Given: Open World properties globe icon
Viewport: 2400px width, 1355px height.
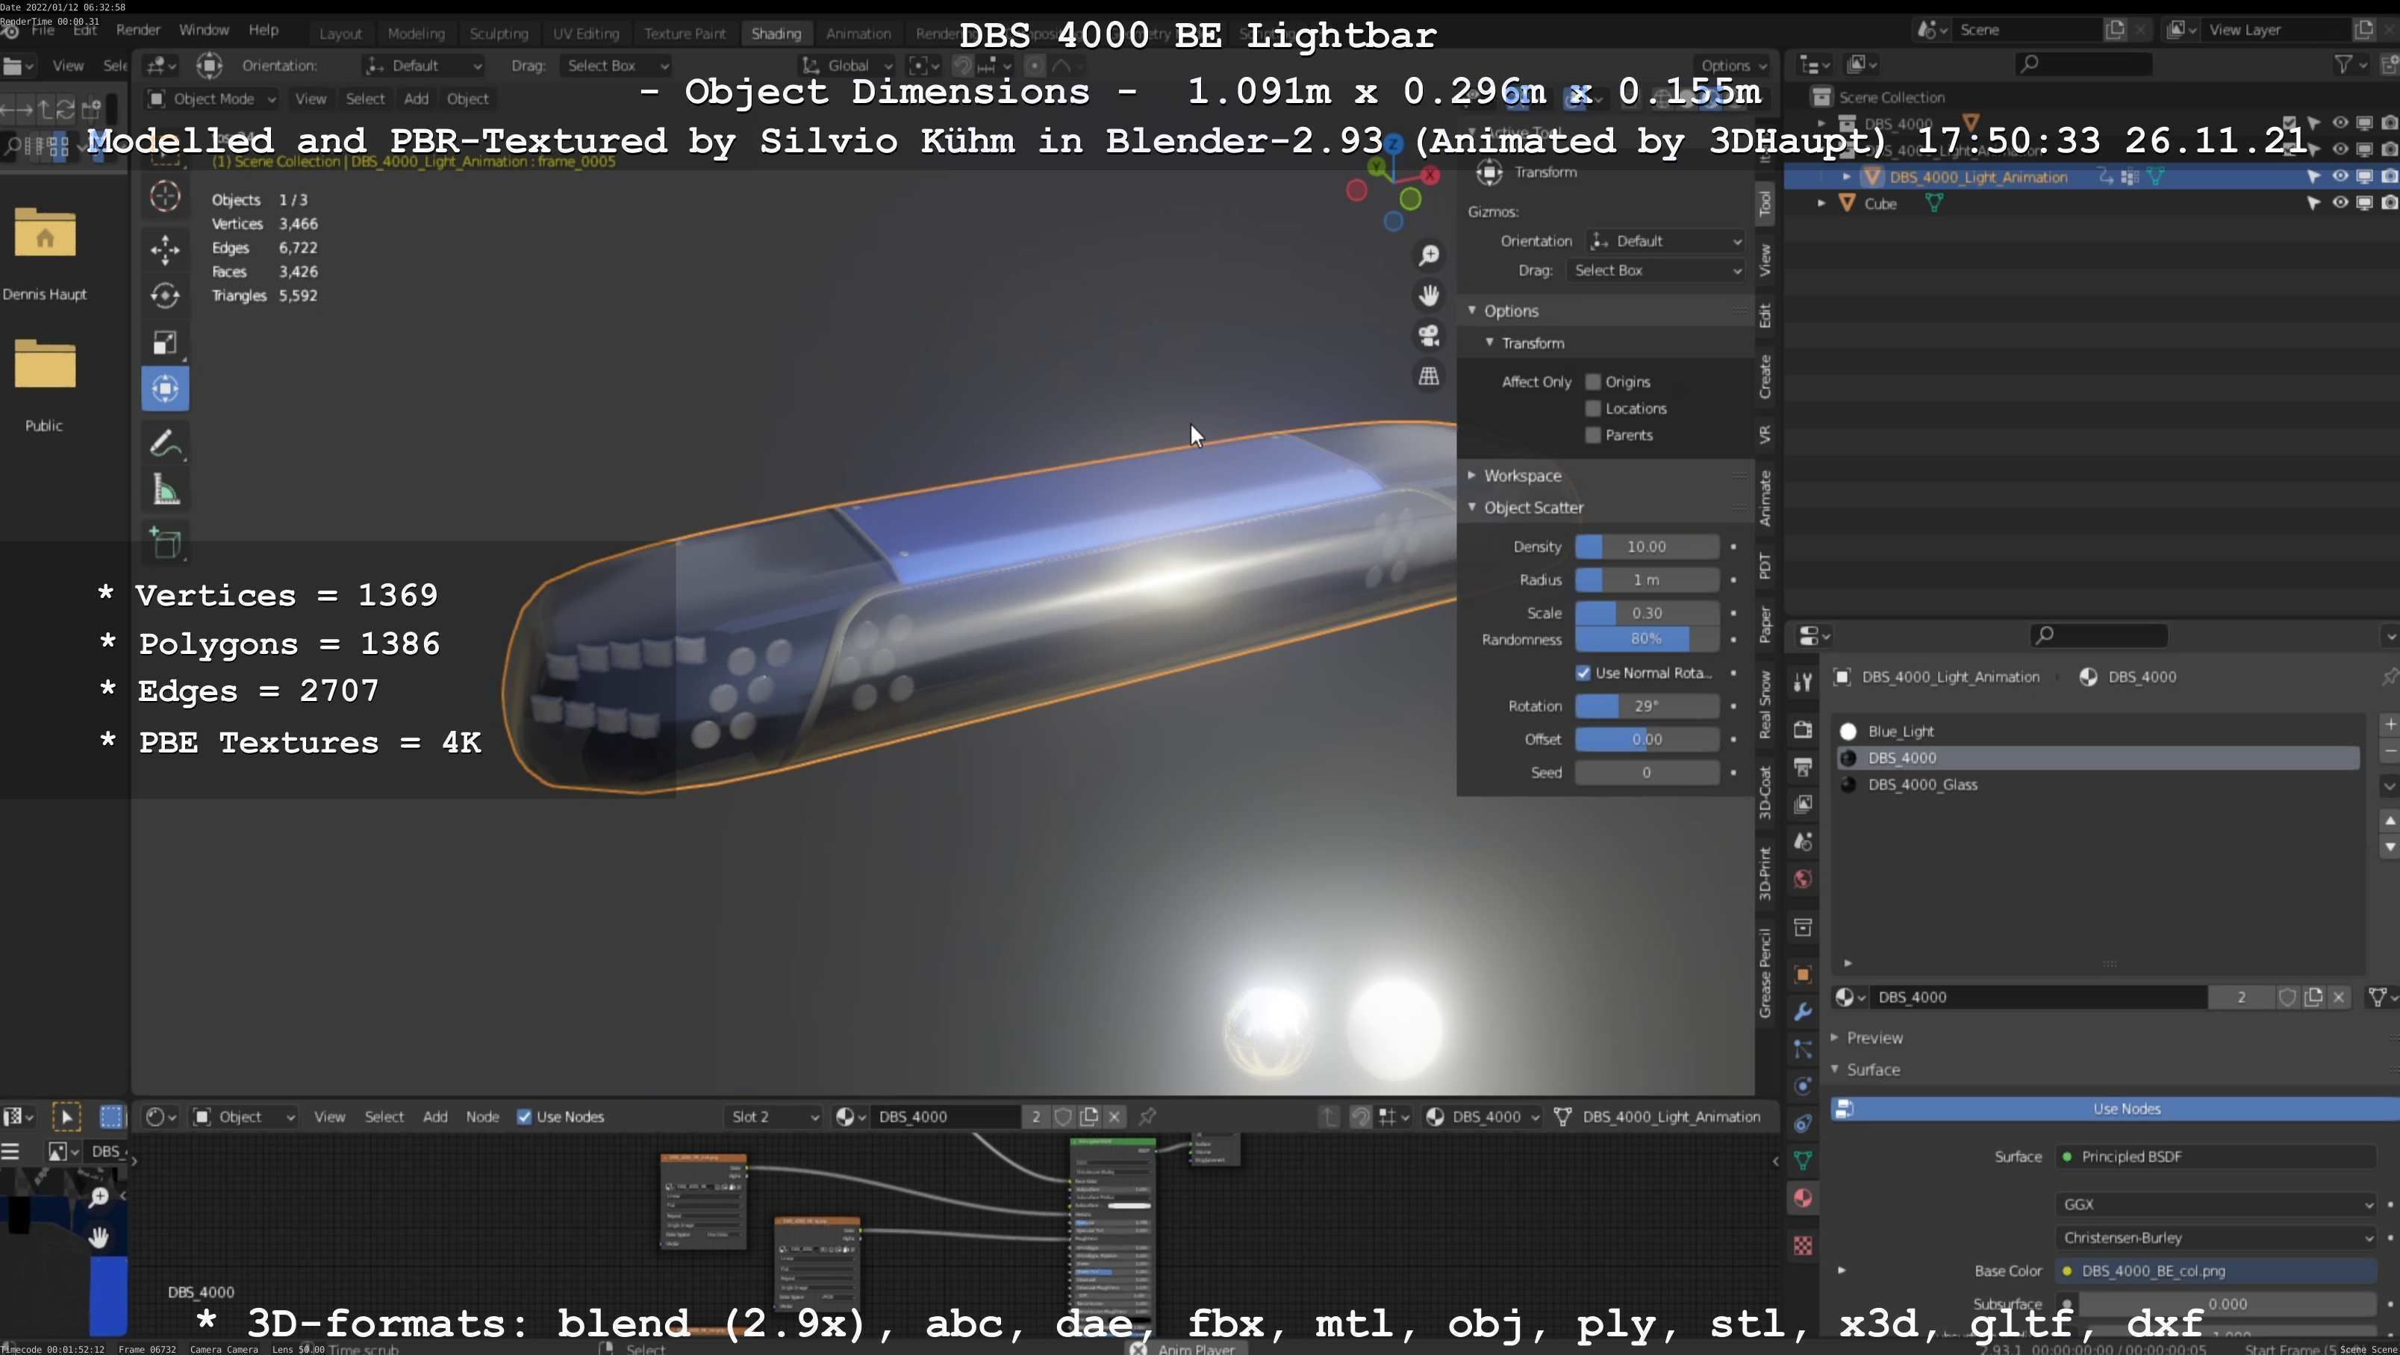Looking at the screenshot, I should (x=1803, y=879).
